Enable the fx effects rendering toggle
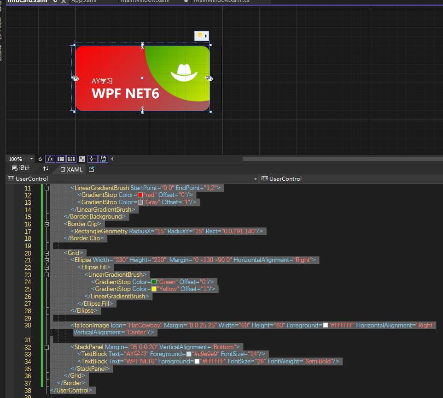 pos(50,159)
